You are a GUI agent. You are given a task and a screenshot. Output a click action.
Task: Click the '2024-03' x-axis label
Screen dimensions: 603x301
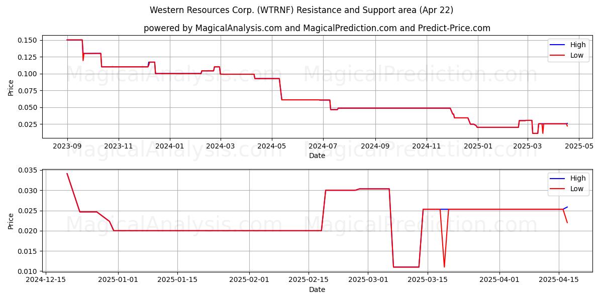coord(221,145)
